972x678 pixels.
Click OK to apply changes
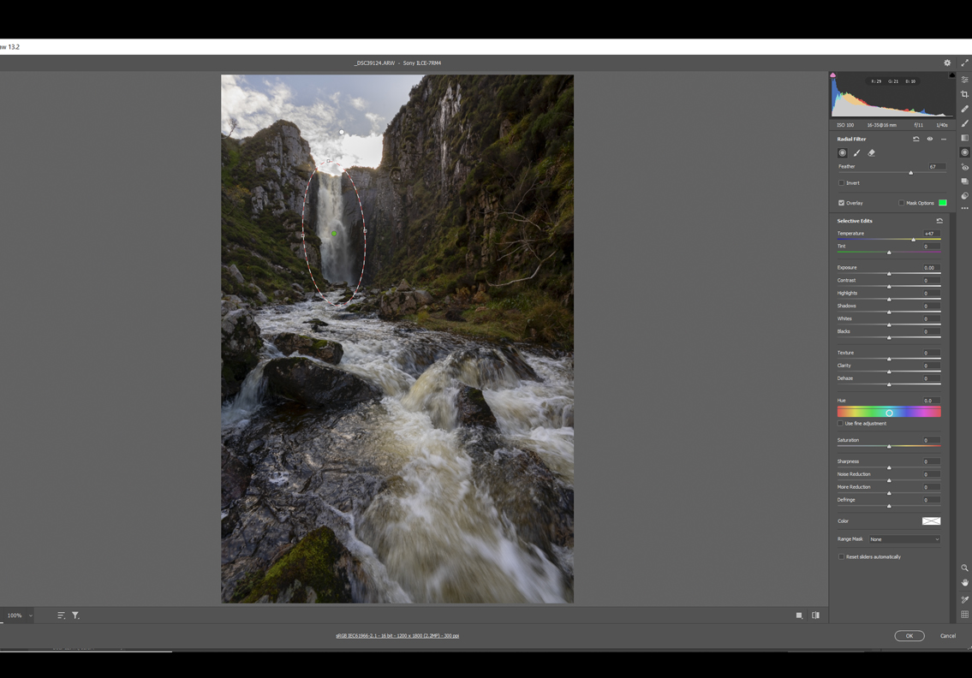909,636
